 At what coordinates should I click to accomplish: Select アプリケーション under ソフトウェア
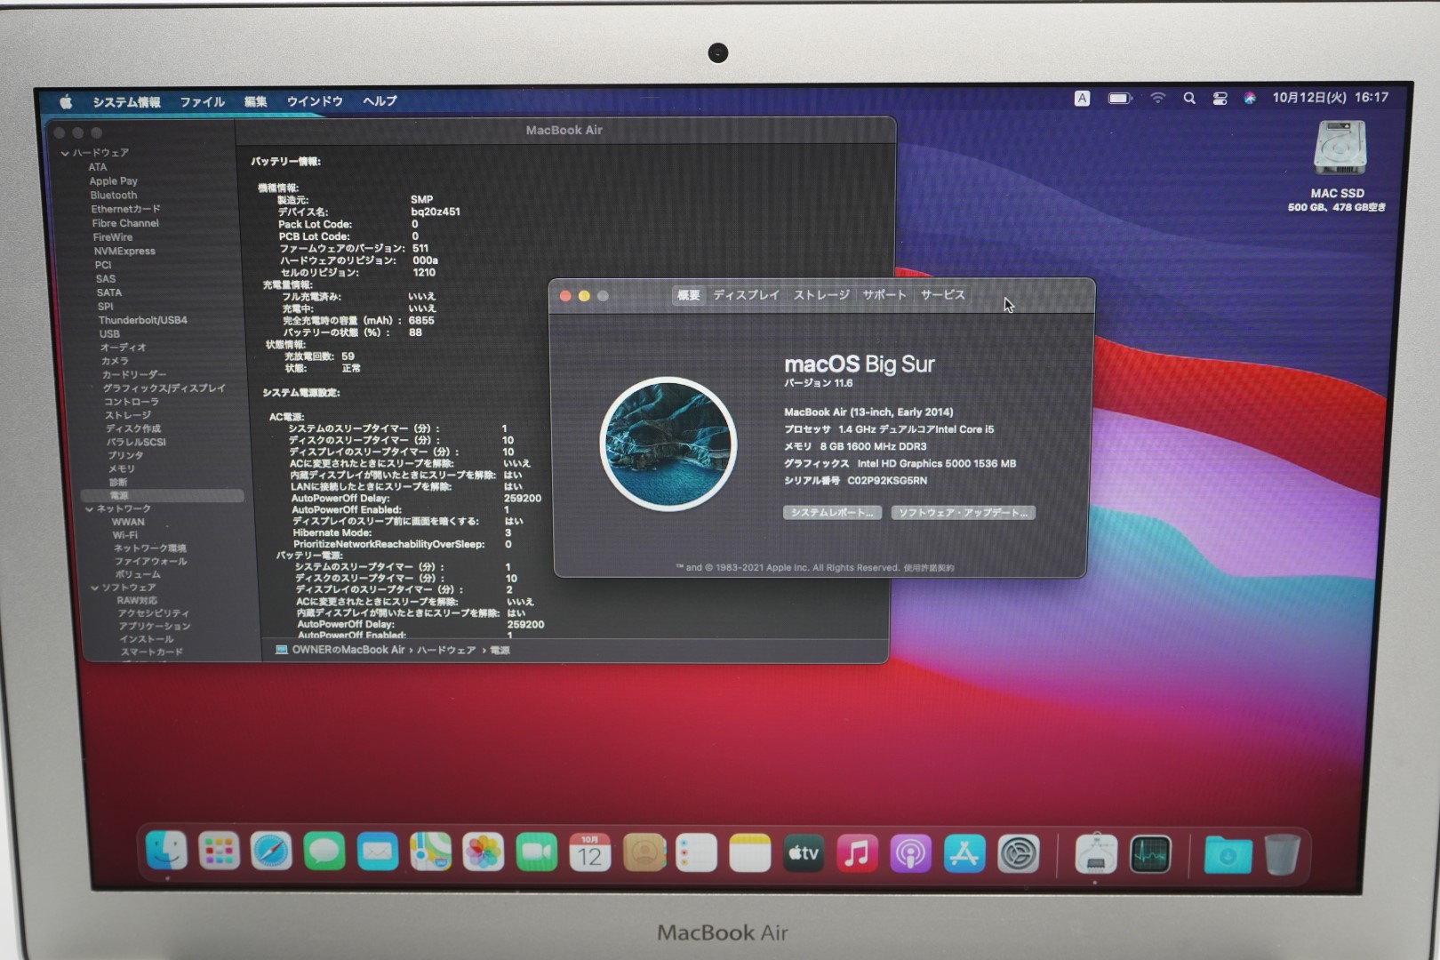point(155,626)
